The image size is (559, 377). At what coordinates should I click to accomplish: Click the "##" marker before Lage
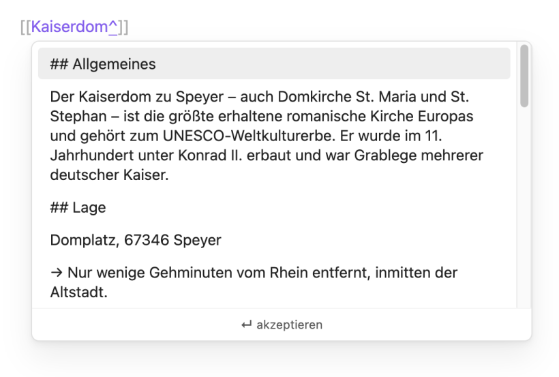pyautogui.click(x=59, y=207)
